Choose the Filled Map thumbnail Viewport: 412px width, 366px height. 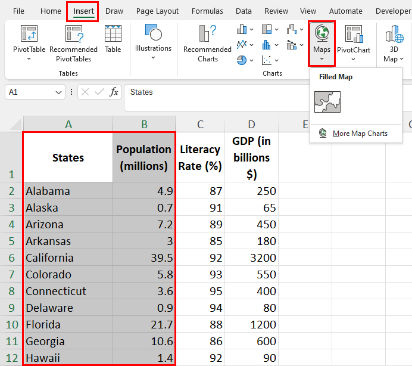[x=327, y=102]
